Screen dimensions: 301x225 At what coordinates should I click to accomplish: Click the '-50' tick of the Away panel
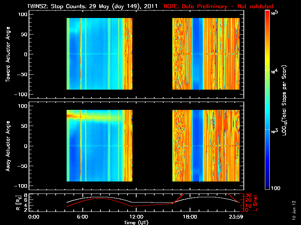[x=23, y=166]
